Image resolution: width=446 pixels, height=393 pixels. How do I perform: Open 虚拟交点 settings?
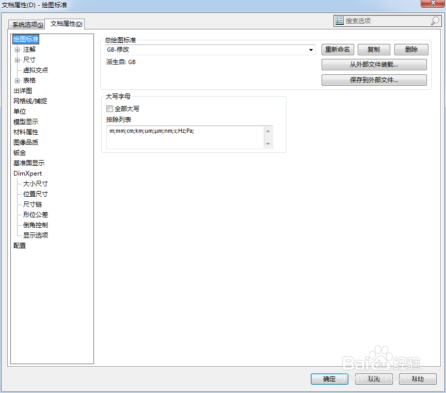pos(36,70)
